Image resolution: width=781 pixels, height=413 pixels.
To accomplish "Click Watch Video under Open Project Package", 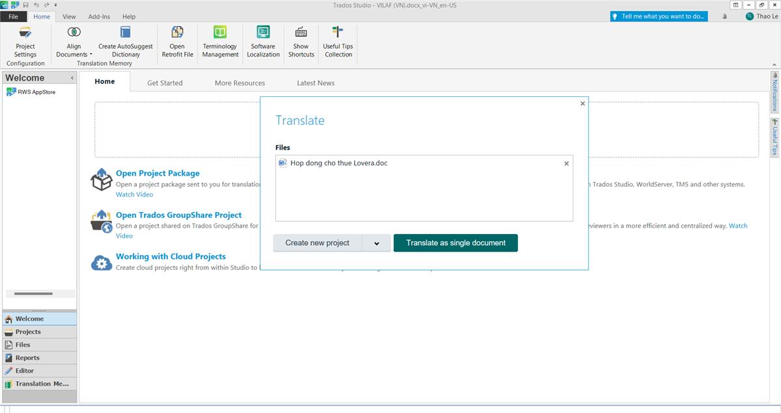I will [x=135, y=194].
